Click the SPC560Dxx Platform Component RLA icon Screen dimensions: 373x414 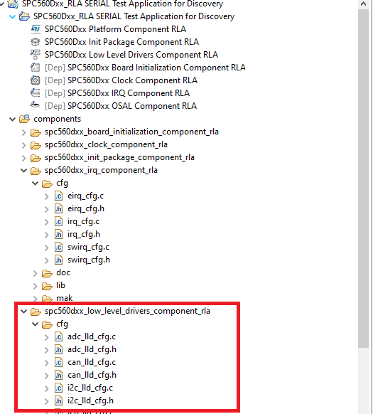[x=36, y=29]
